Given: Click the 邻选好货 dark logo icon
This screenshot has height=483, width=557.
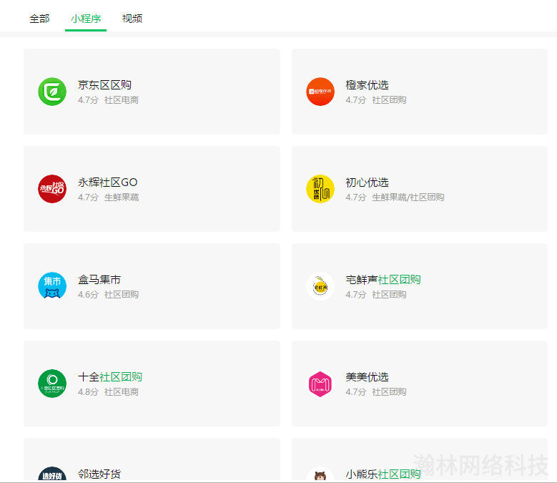Looking at the screenshot, I should 52,475.
